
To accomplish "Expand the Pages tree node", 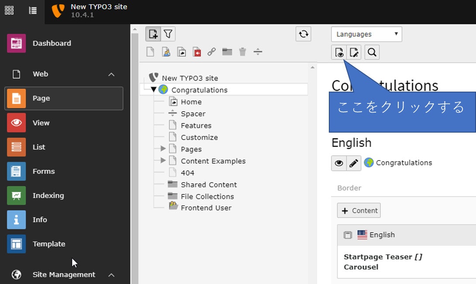I will coord(163,148).
